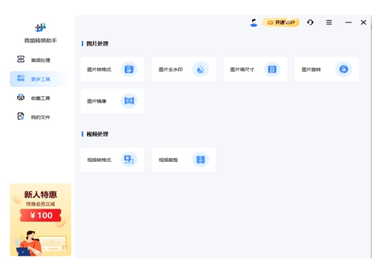The width and height of the screenshot is (373, 260).
Task: Click the 图片旋转 rotate icon
Action: point(344,69)
